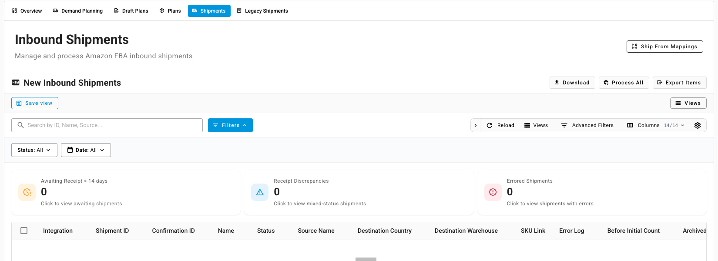The image size is (718, 261).
Task: Collapse the Filters panel
Action: (x=230, y=125)
